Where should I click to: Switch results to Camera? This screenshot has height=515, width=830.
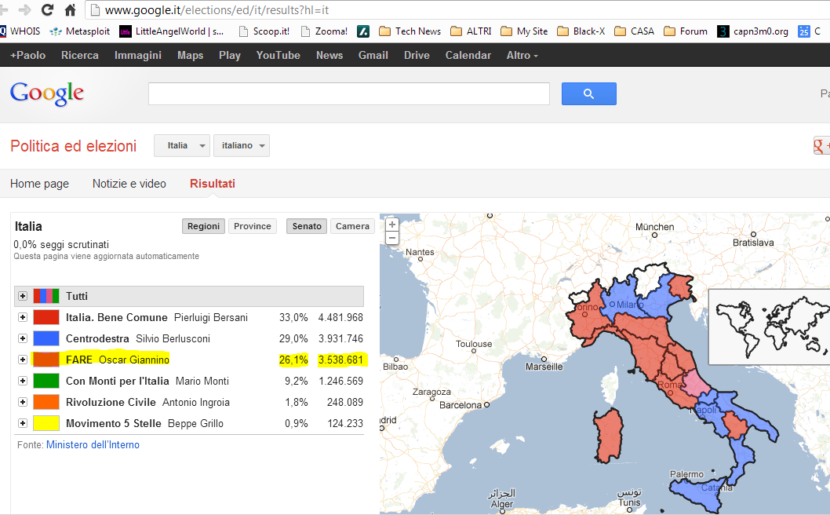(352, 226)
